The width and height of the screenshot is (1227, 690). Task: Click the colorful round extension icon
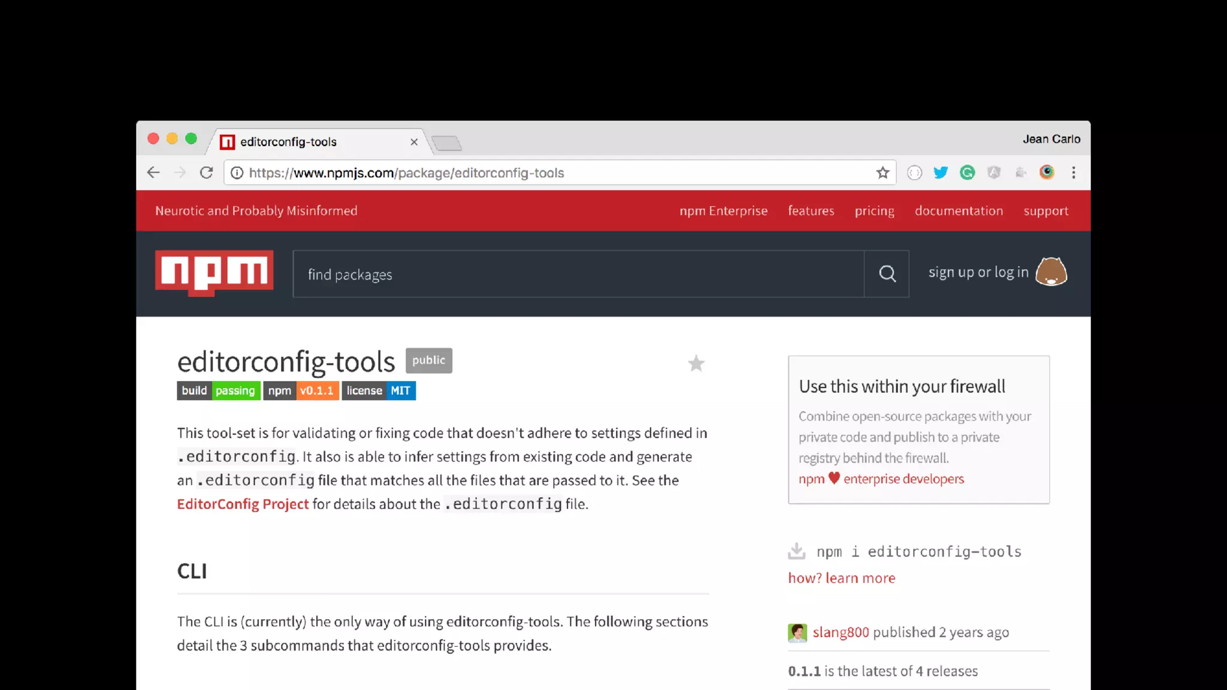[x=1047, y=172]
